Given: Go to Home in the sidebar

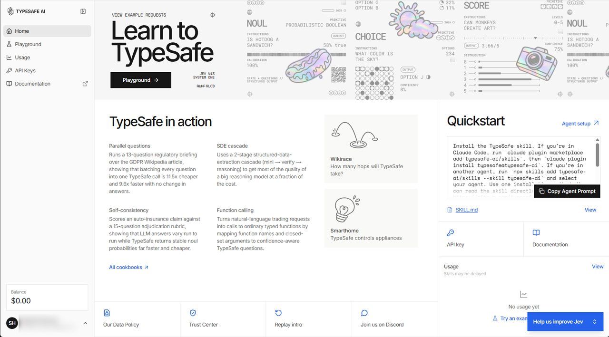Looking at the screenshot, I should click(x=47, y=31).
